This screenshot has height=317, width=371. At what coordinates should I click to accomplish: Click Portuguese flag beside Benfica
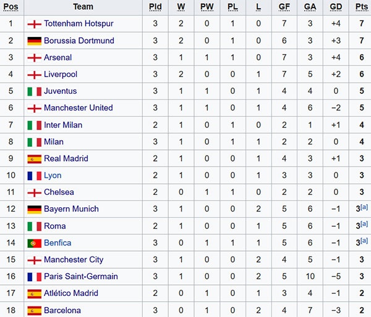click(x=34, y=243)
